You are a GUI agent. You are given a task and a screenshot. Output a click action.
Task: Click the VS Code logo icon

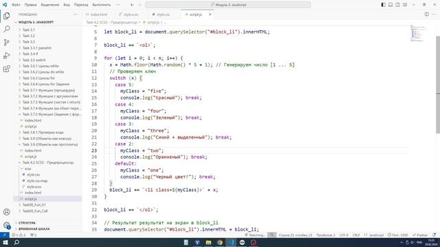5,5
